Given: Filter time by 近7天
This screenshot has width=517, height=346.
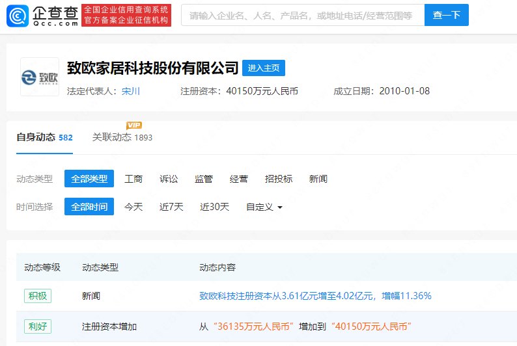Looking at the screenshot, I should 171,207.
